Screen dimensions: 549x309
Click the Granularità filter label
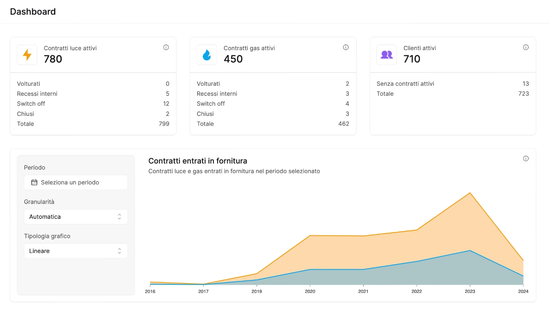(x=39, y=202)
